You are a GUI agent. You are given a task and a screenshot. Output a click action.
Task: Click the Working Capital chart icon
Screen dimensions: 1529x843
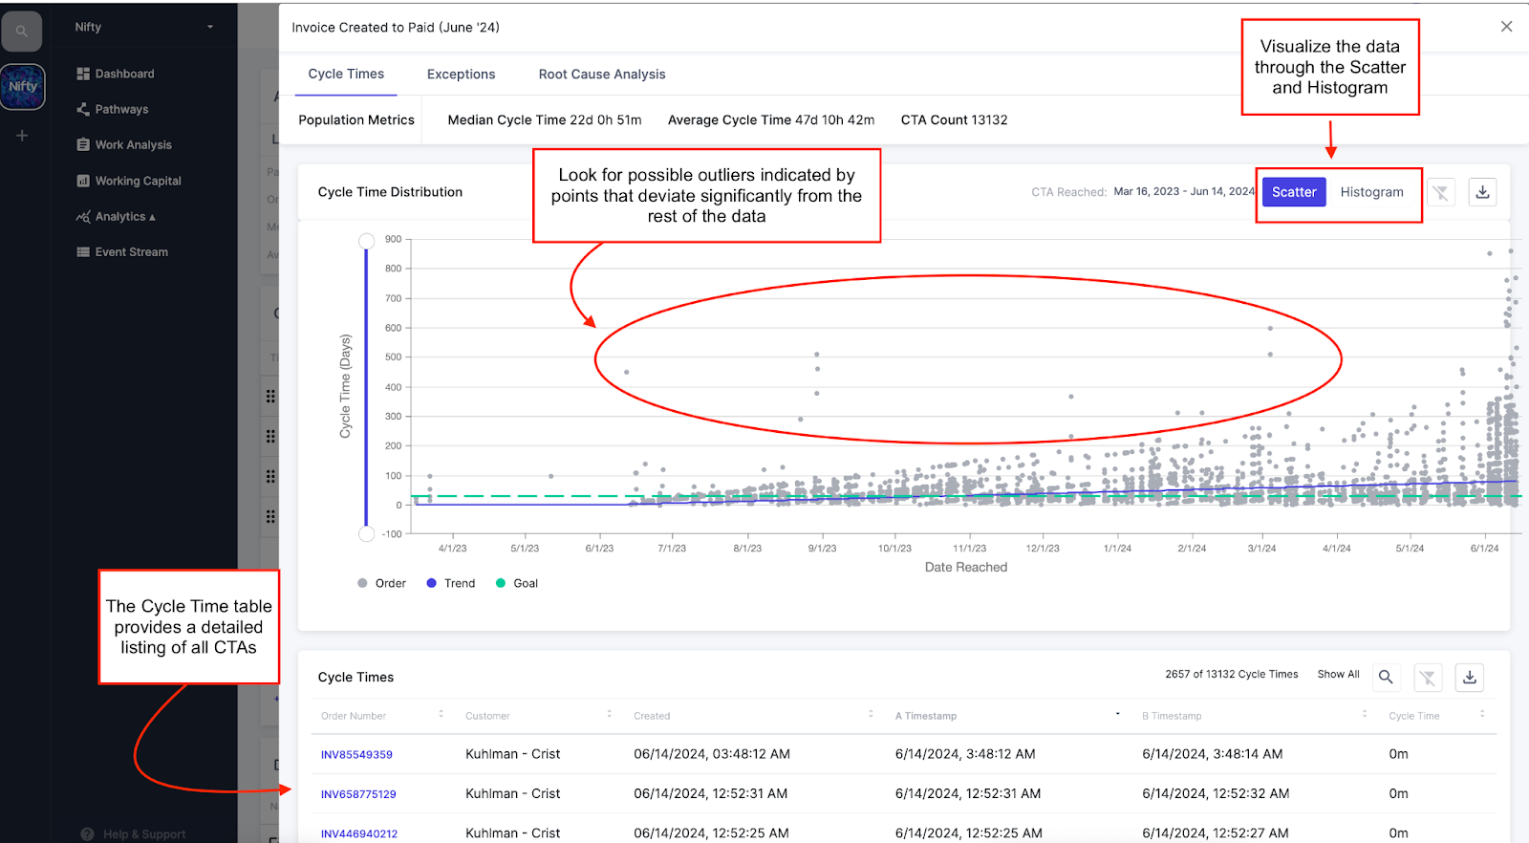[x=83, y=181]
